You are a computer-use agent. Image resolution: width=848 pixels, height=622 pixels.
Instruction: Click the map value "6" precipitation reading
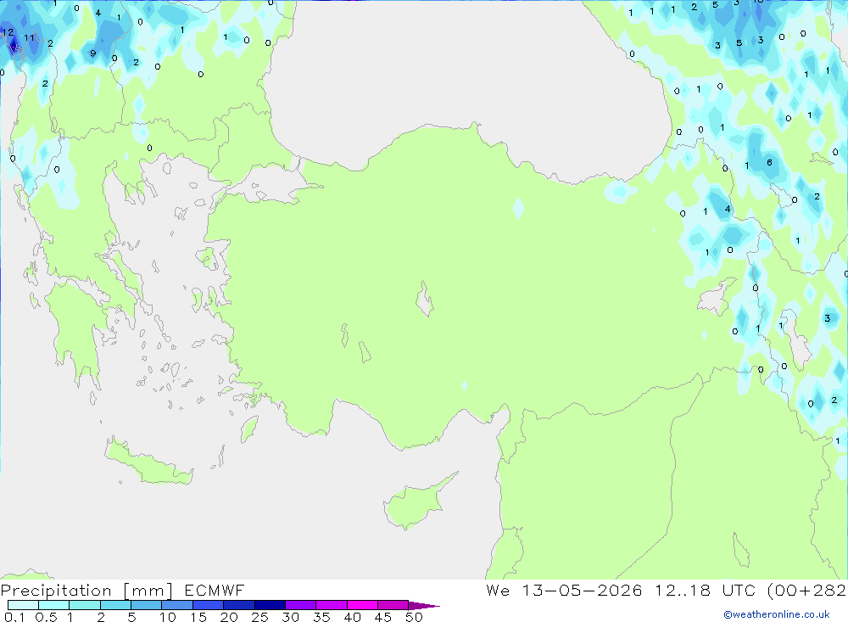[x=769, y=162]
